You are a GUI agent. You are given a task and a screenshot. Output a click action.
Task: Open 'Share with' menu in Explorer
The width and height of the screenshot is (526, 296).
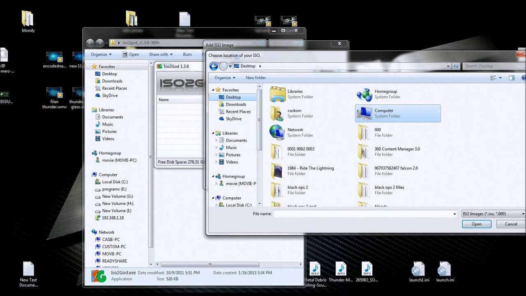pyautogui.click(x=161, y=54)
